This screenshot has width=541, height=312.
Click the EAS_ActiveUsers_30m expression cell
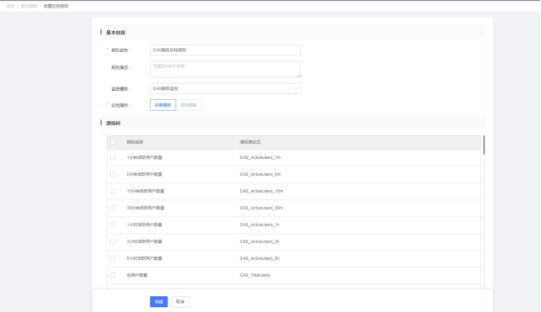point(262,208)
